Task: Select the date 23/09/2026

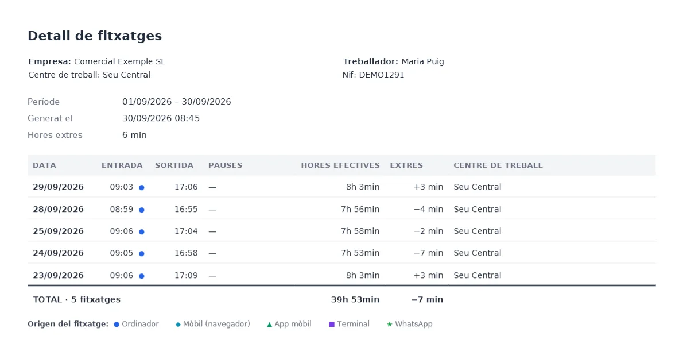Action: coord(59,276)
